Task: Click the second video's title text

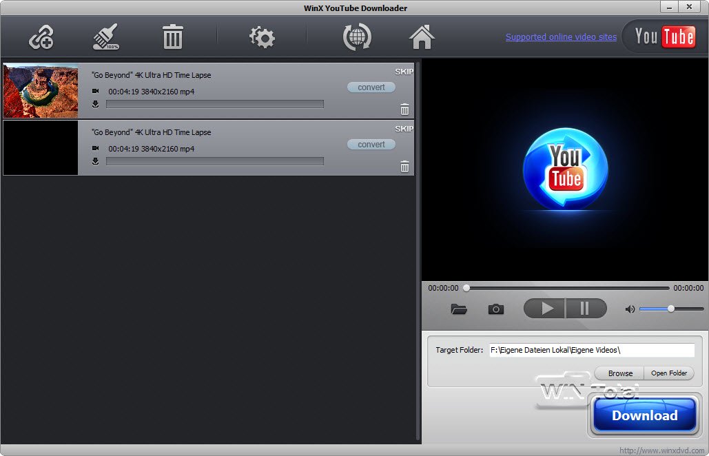Action: [152, 132]
